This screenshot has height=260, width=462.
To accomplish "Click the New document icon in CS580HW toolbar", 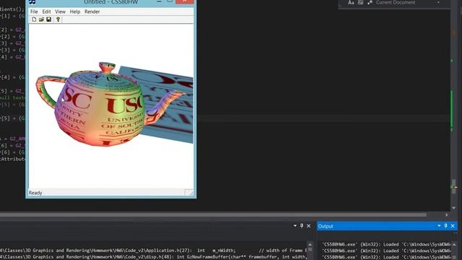I will (x=34, y=19).
